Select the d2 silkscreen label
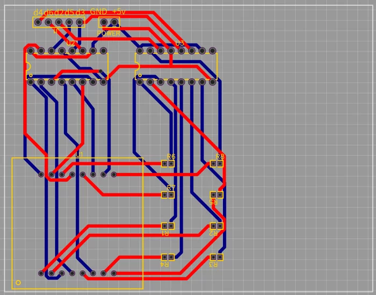This screenshot has width=376, height=295. 59,12
